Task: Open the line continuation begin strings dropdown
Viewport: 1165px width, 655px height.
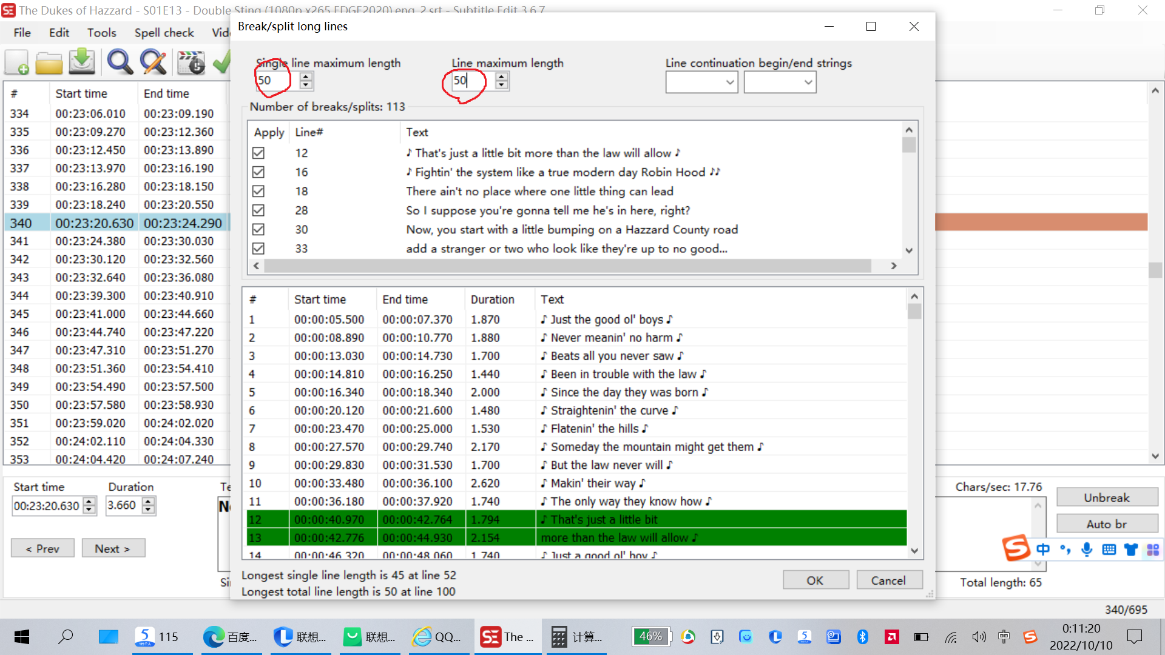Action: click(729, 82)
